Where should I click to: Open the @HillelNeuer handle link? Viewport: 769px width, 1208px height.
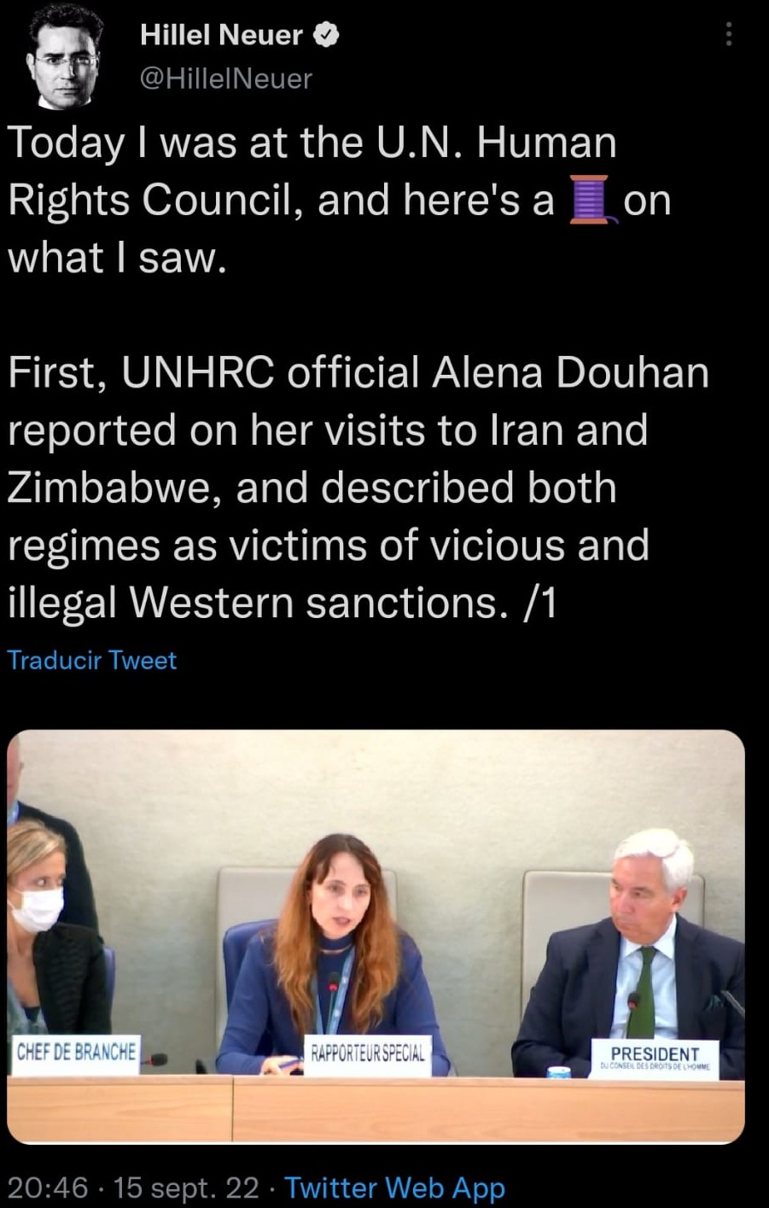[225, 79]
